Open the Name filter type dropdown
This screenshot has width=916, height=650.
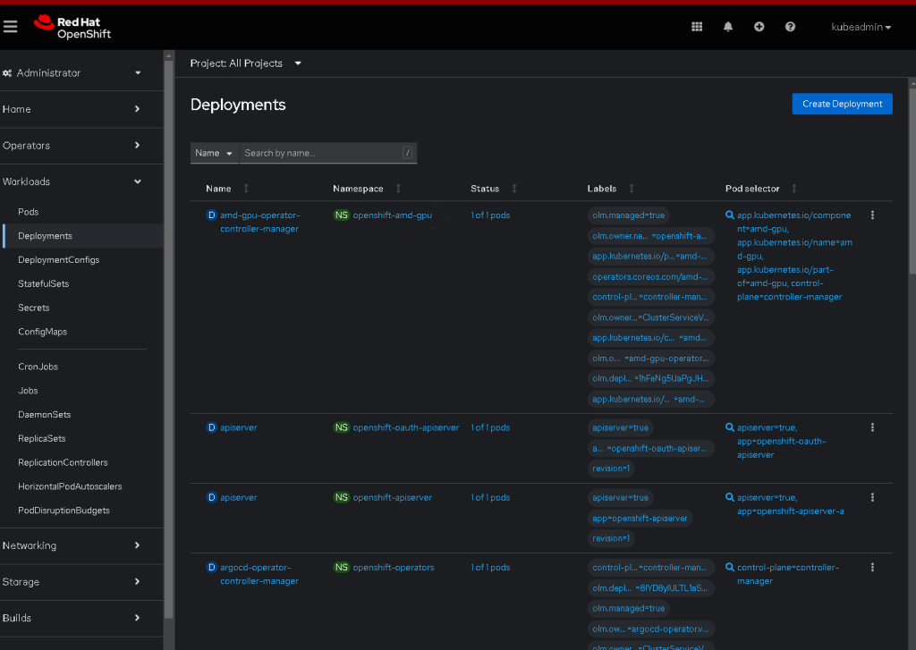pyautogui.click(x=214, y=153)
